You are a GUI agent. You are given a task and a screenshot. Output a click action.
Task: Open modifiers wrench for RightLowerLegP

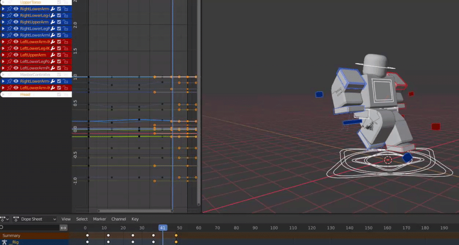(53, 28)
